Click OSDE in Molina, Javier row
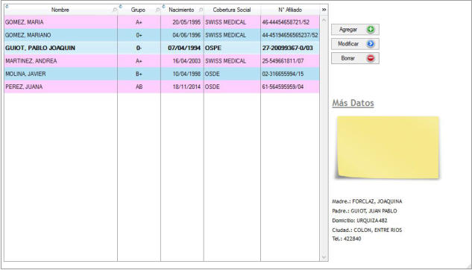The width and height of the screenshot is (472, 270). [x=213, y=74]
